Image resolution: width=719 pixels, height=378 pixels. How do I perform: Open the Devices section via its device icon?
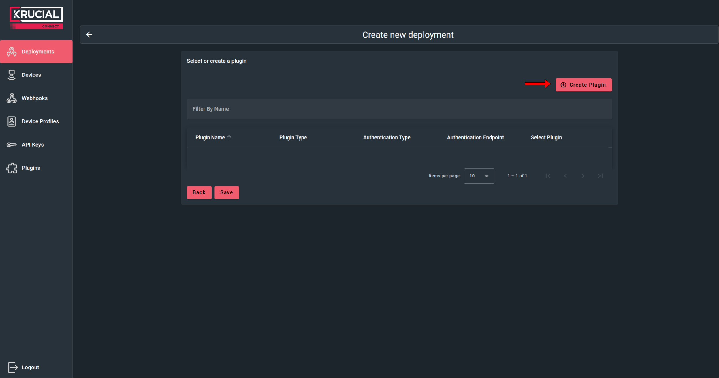[12, 75]
